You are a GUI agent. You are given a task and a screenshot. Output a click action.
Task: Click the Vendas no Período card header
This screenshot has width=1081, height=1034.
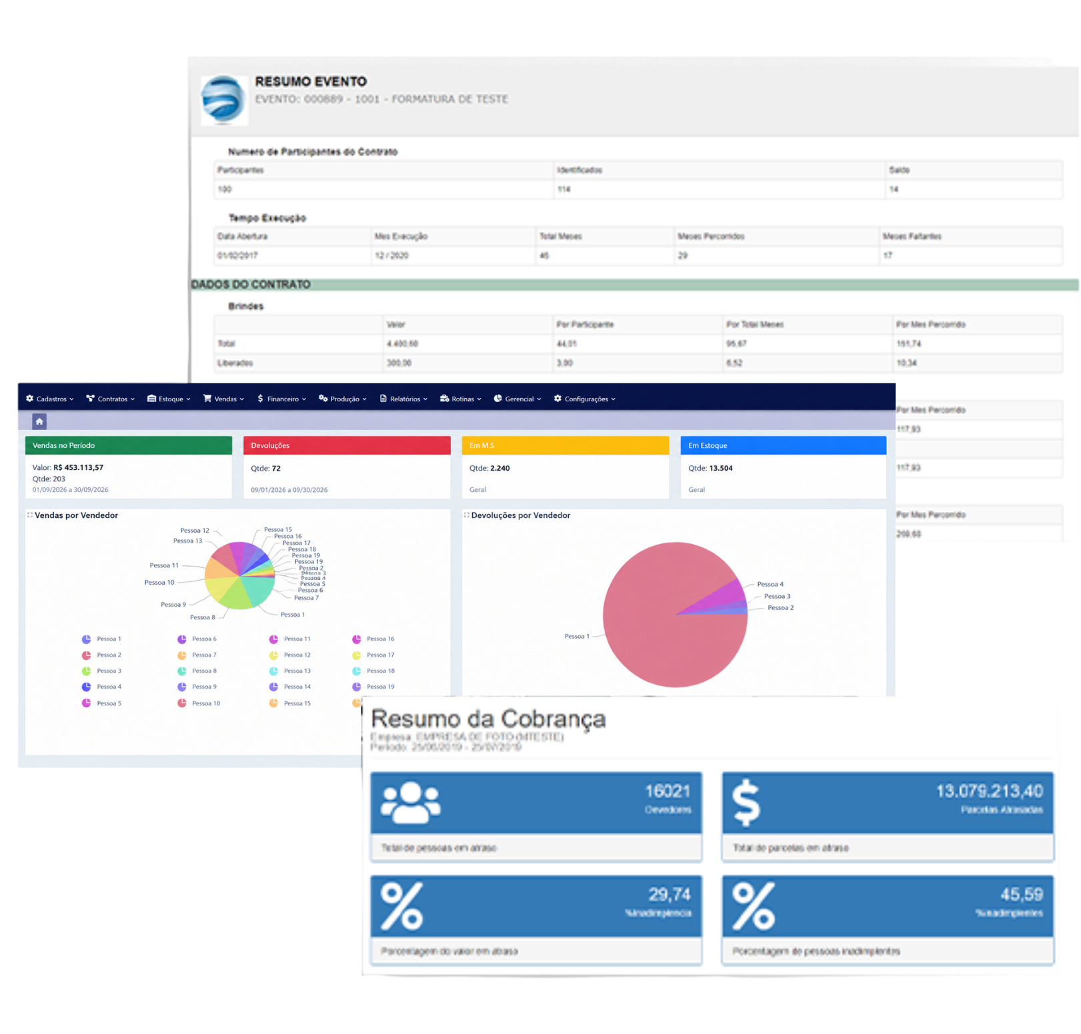pyautogui.click(x=129, y=445)
